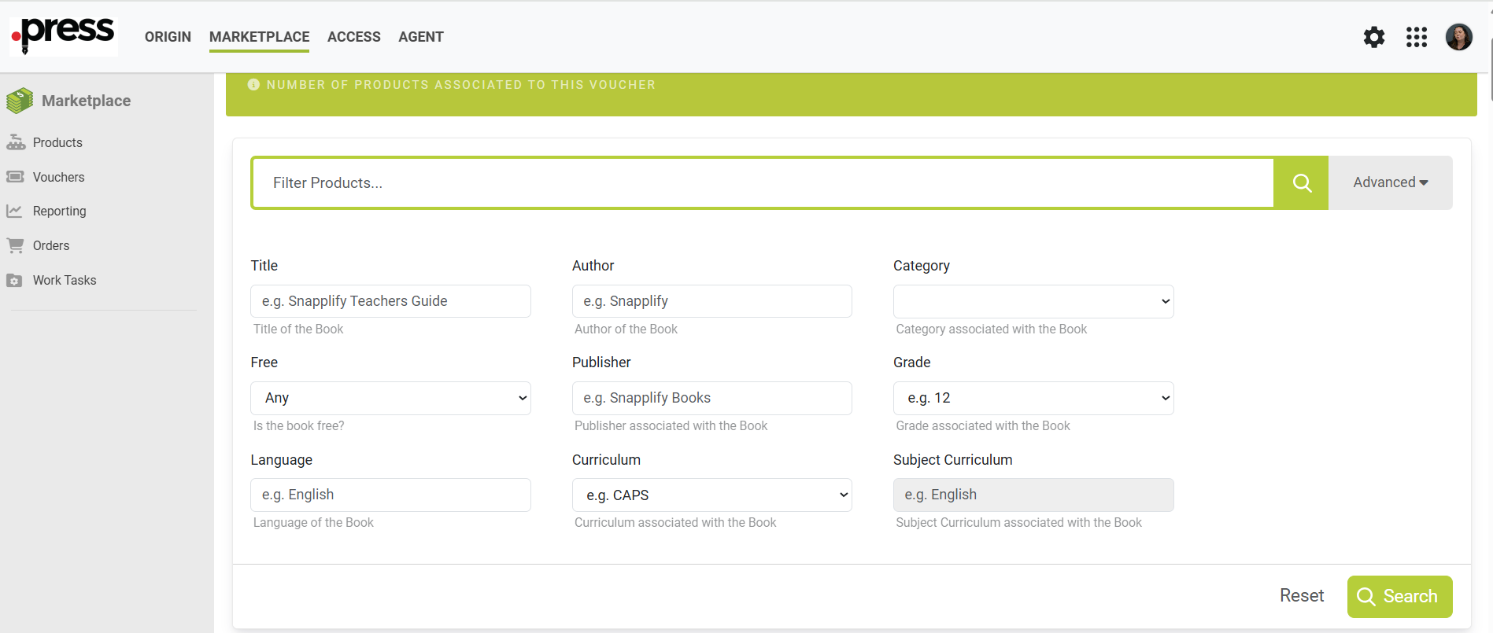
Task: Open Products in the sidebar
Action: pyautogui.click(x=57, y=142)
